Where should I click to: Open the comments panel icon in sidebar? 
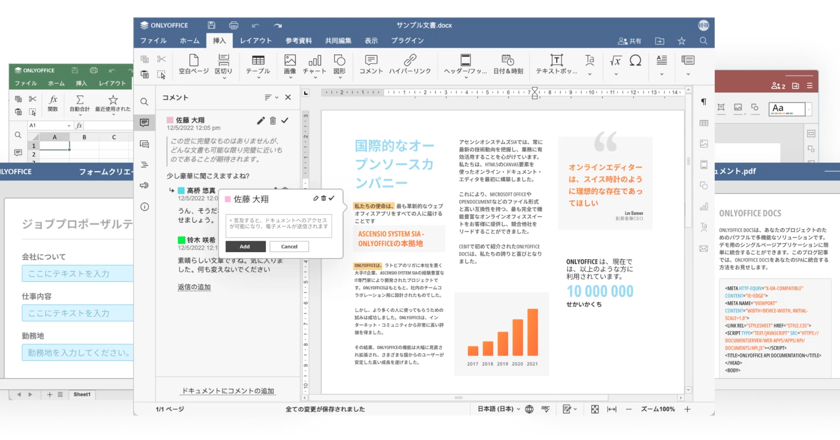pos(144,123)
